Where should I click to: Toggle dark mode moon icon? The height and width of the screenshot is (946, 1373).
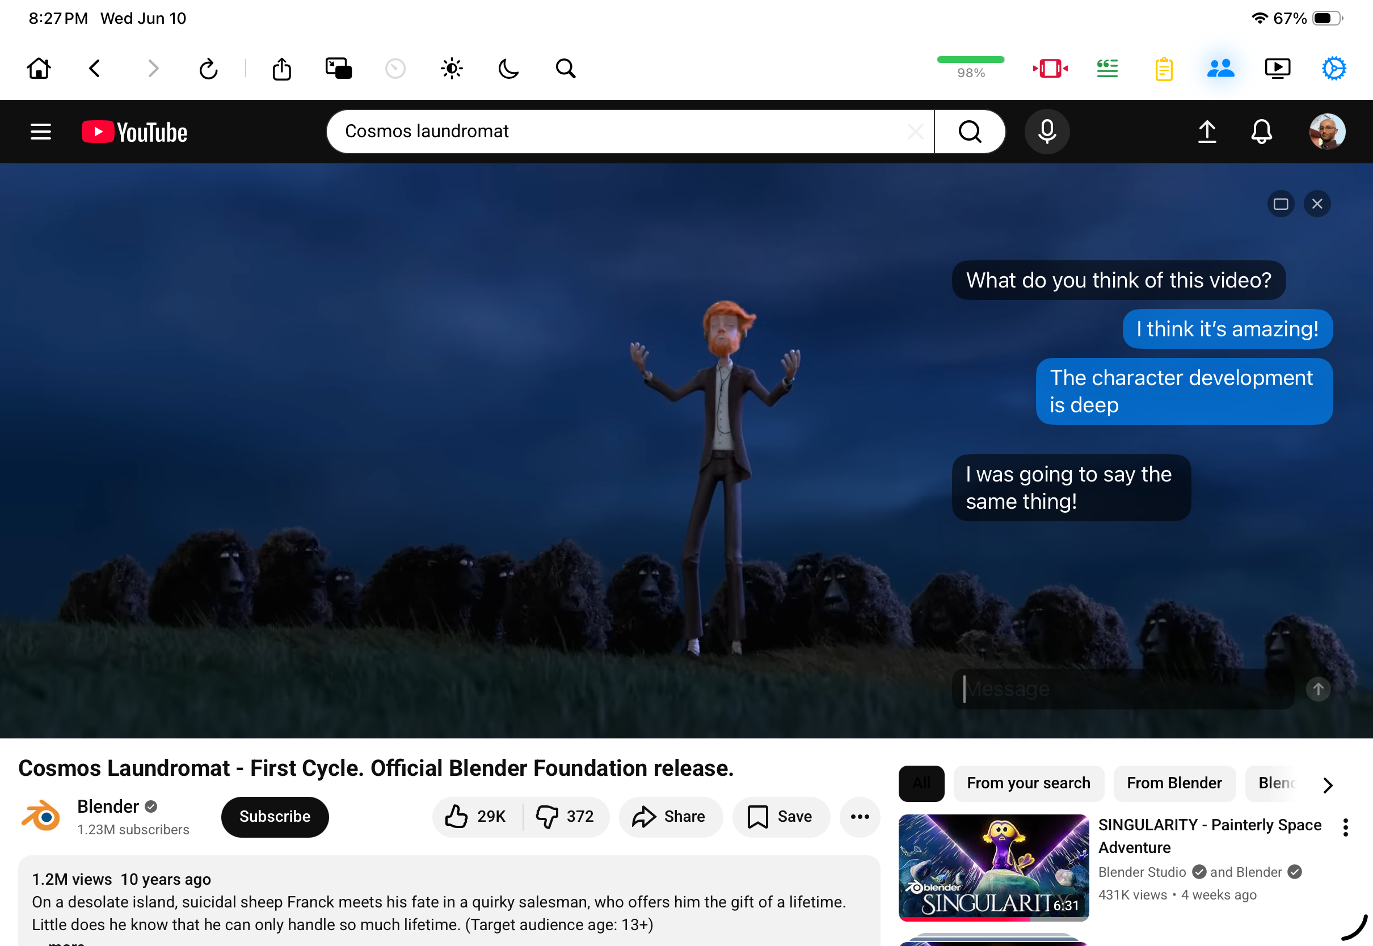pyautogui.click(x=508, y=69)
